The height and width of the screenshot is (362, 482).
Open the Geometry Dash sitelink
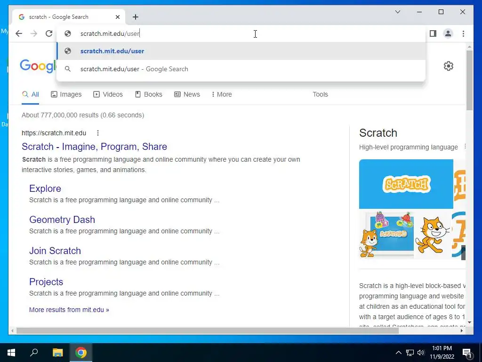coord(62,220)
